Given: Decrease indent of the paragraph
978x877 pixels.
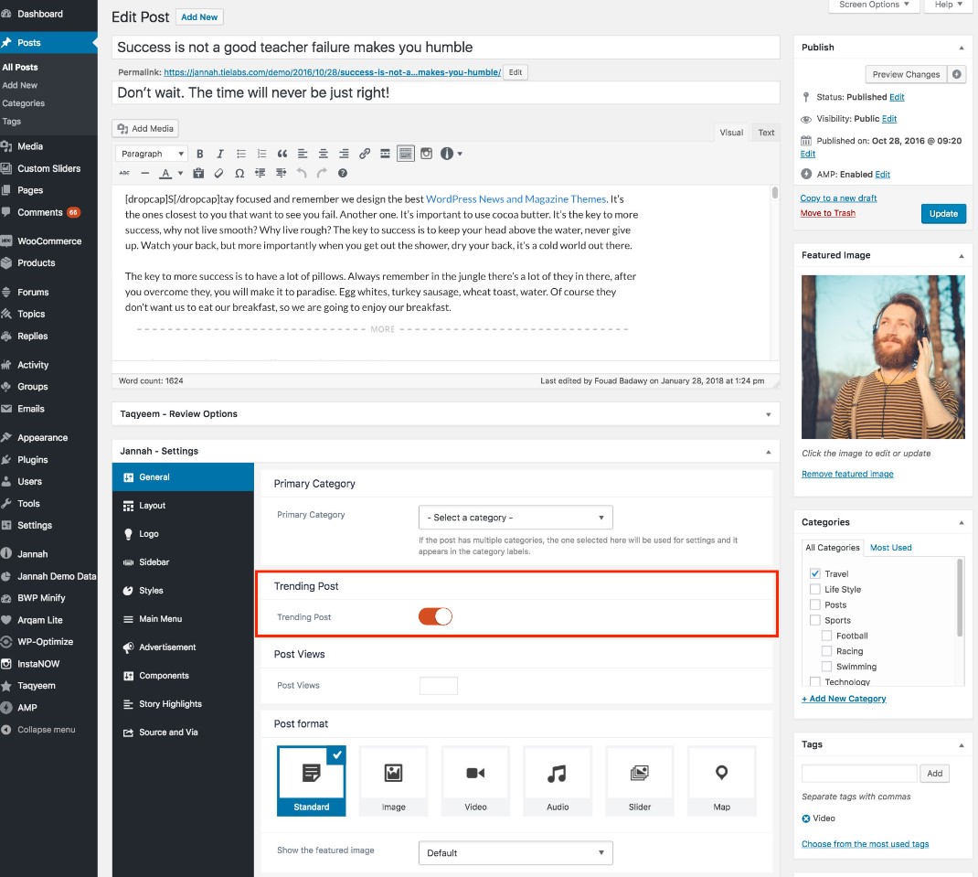Looking at the screenshot, I should click(260, 173).
